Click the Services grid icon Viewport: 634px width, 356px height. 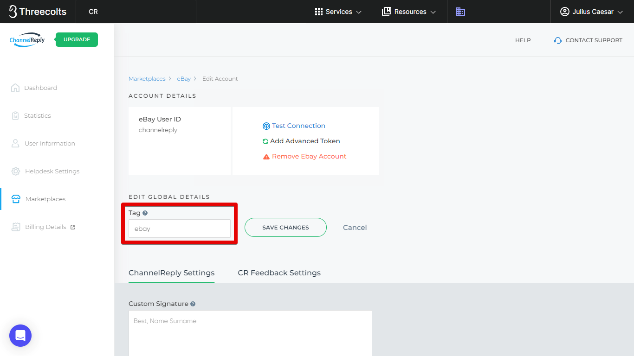[x=318, y=12]
